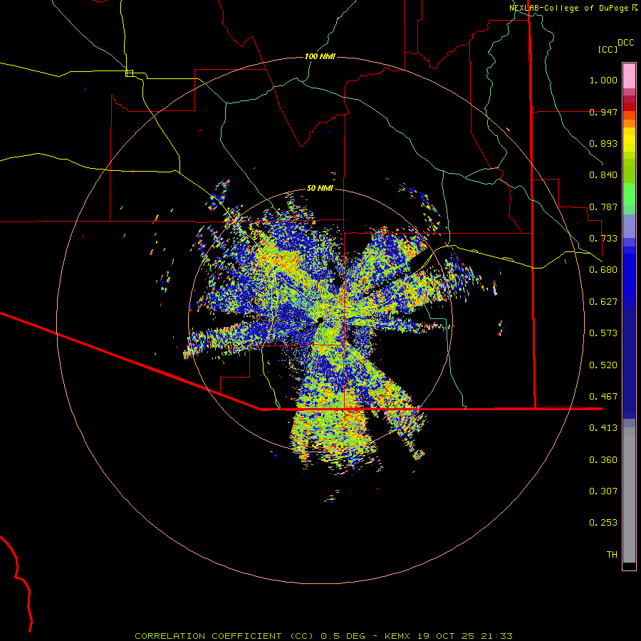Click the DCC label above the color bar
Screen dimensions: 641x641
(625, 43)
